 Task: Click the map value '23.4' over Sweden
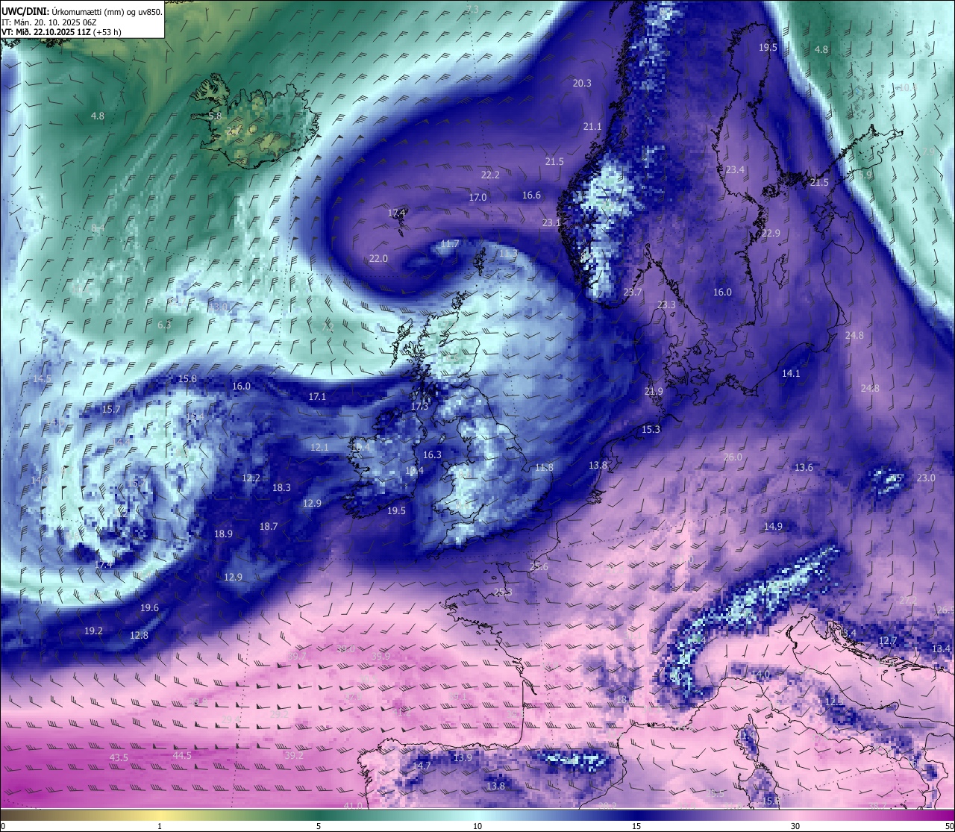(x=735, y=169)
